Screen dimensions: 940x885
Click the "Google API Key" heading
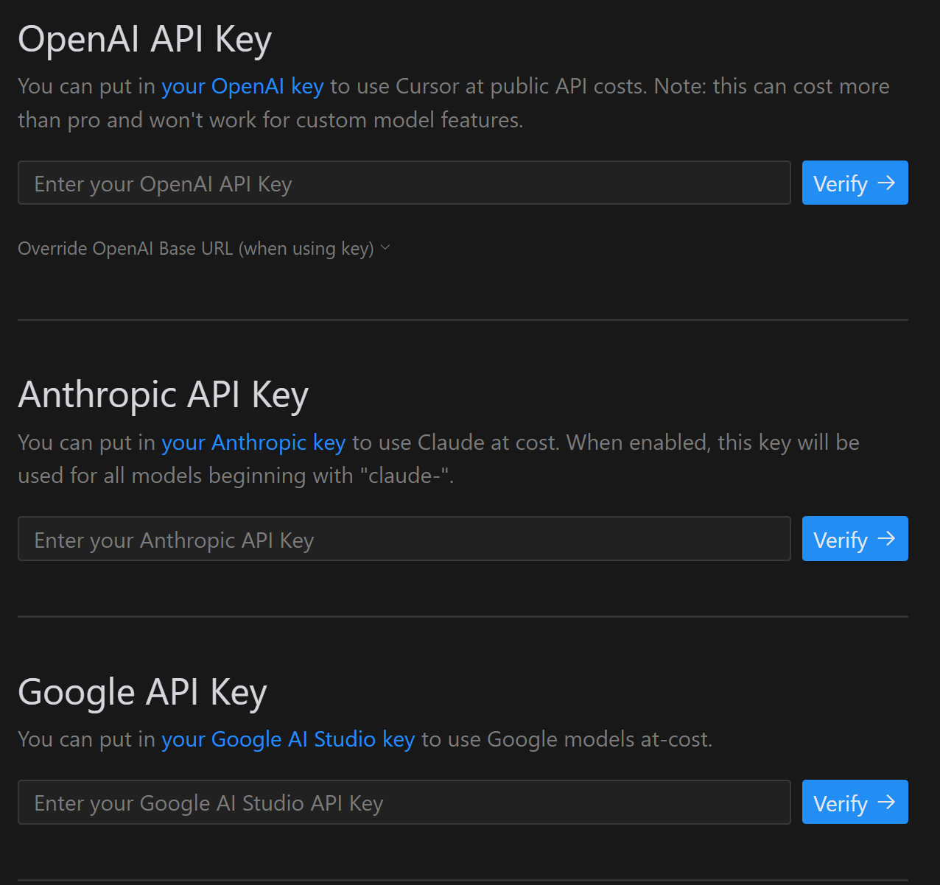[x=142, y=692]
